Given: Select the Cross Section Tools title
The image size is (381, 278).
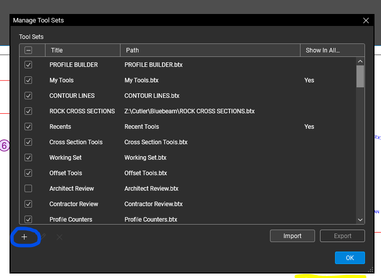Looking at the screenshot, I should click(x=76, y=142).
